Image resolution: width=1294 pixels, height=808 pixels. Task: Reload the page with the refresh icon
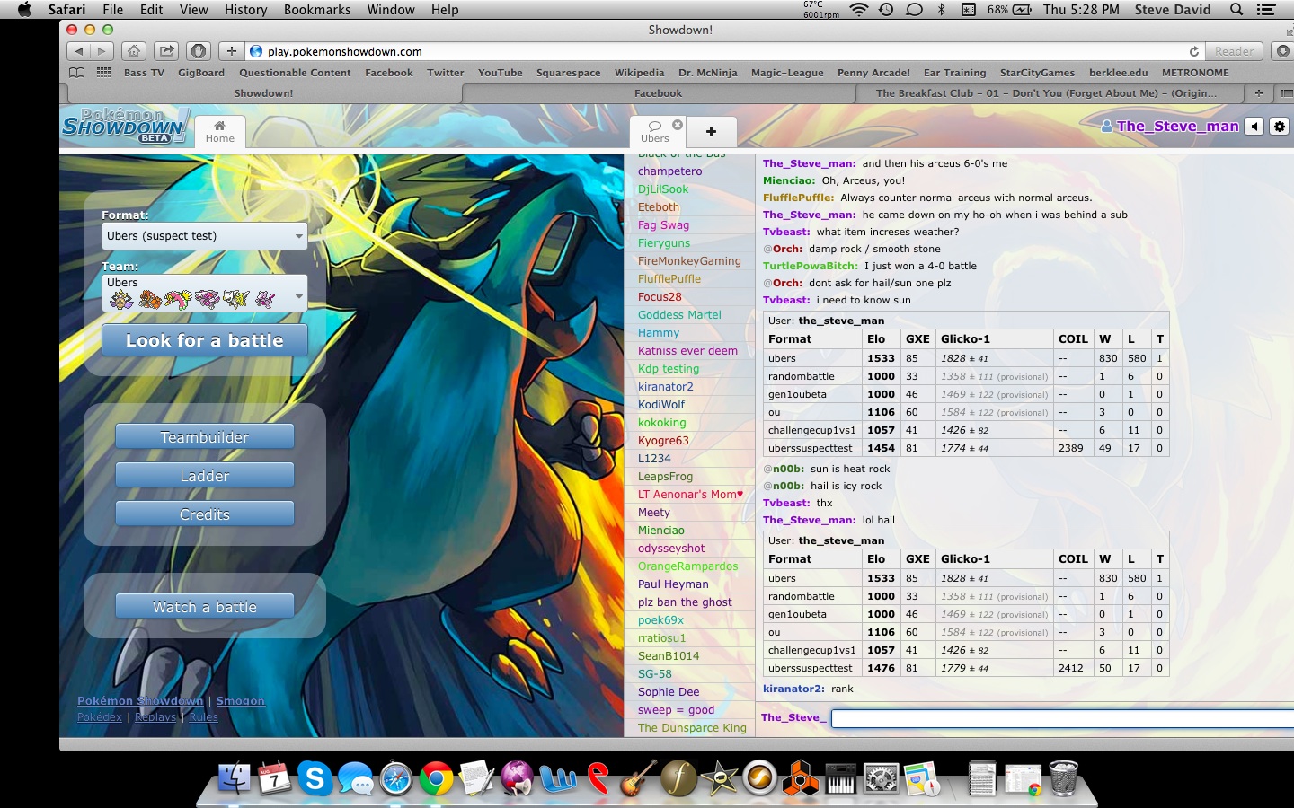click(x=1193, y=51)
